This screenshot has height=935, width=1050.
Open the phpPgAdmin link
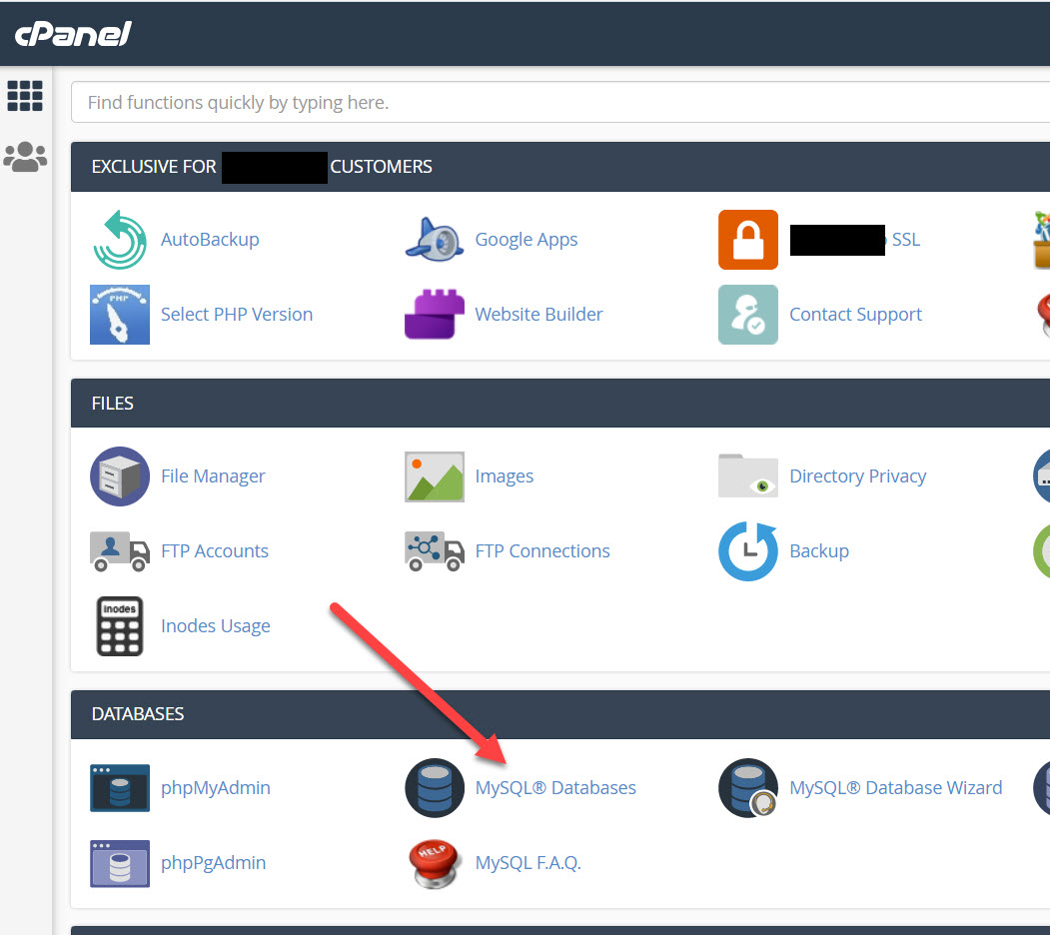[213, 863]
